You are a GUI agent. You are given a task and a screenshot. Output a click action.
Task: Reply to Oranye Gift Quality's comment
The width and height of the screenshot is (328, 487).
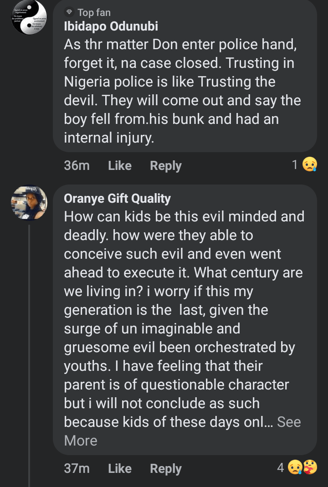pyautogui.click(x=166, y=468)
